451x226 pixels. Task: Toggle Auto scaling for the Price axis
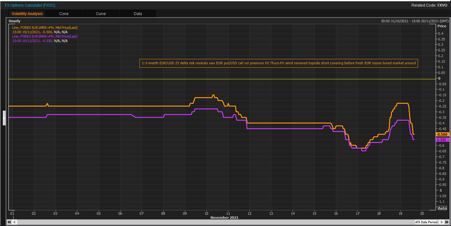pos(442,208)
